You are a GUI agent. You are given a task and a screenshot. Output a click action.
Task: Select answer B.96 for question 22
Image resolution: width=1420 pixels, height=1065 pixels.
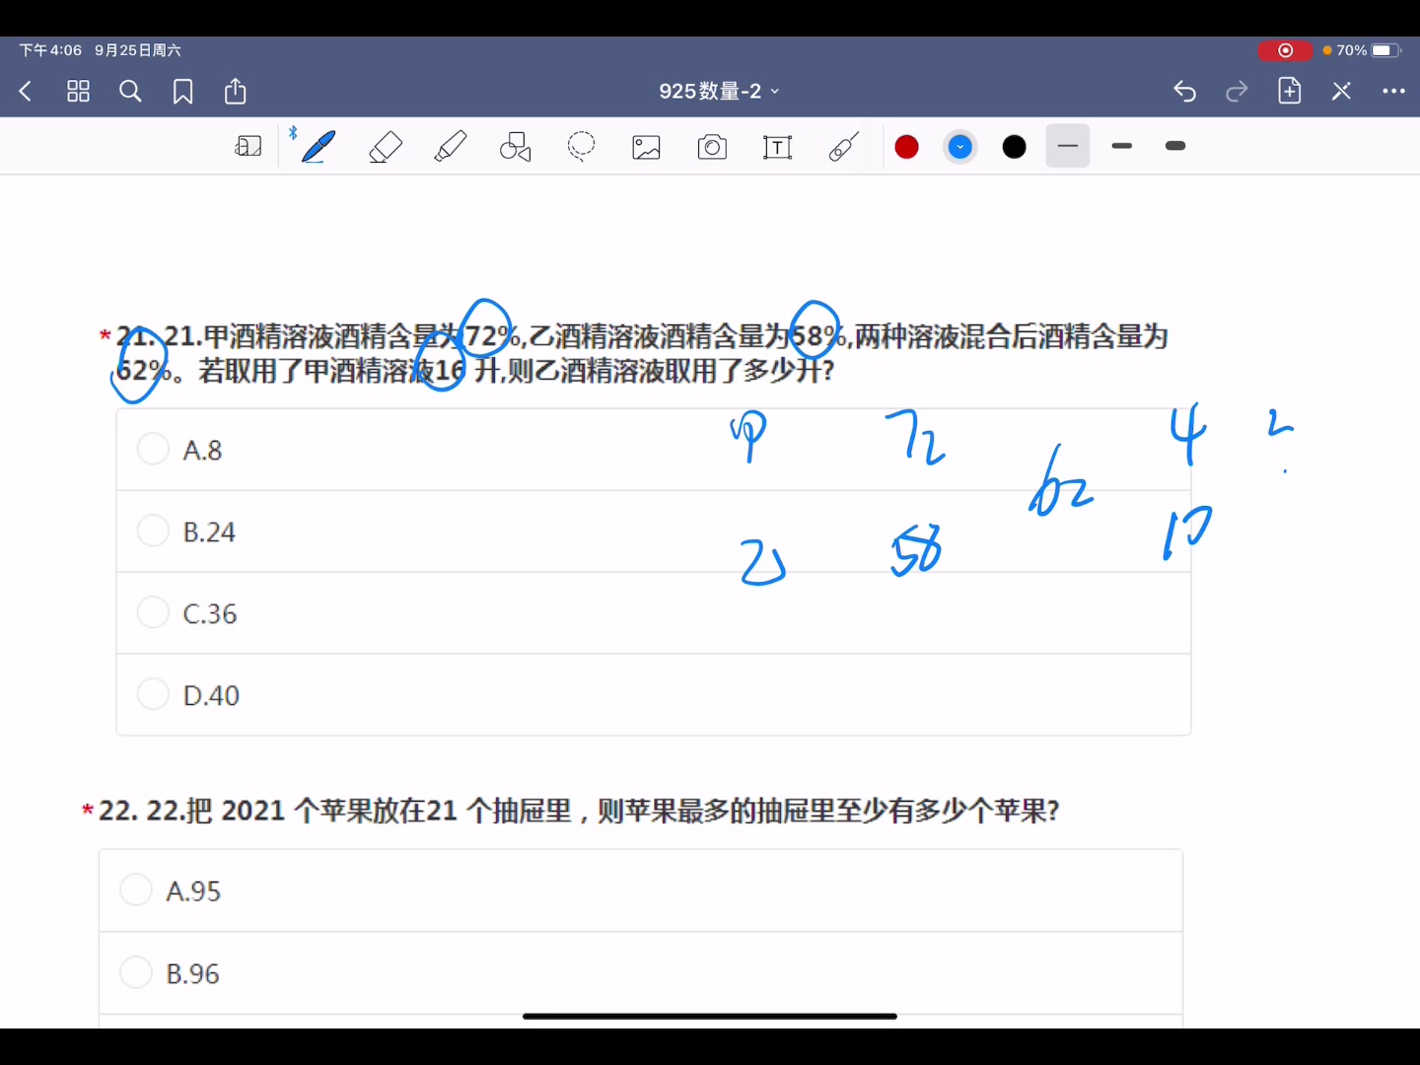641,973
